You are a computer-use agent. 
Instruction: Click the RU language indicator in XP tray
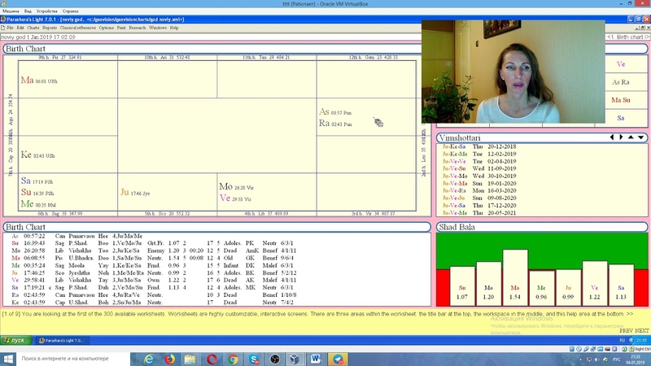[622, 340]
